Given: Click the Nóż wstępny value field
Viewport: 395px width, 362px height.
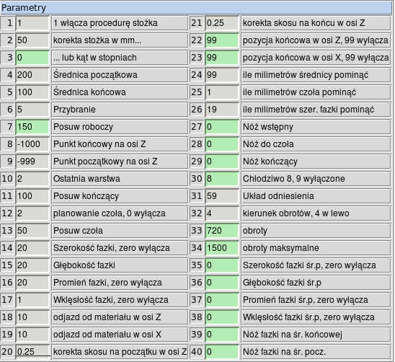Looking at the screenshot, I should coord(222,127).
